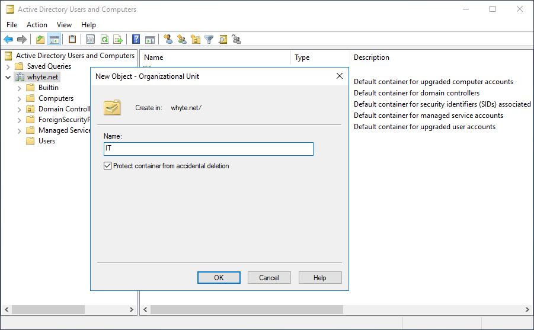
Task: Expand the Builtin container
Action: tap(20, 88)
